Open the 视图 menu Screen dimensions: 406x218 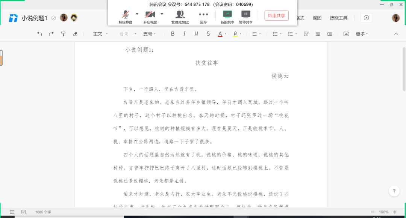coord(317,18)
